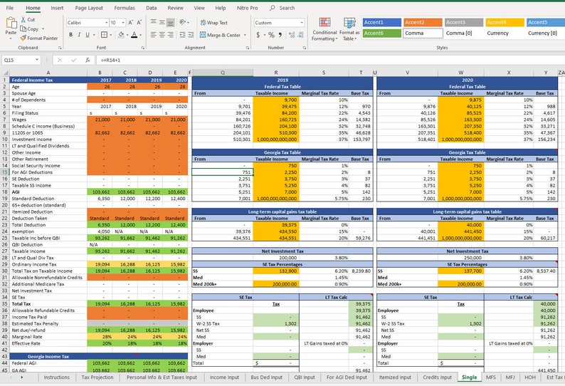Toggle Italic formatting
The width and height of the screenshot is (565, 386).
(79, 35)
